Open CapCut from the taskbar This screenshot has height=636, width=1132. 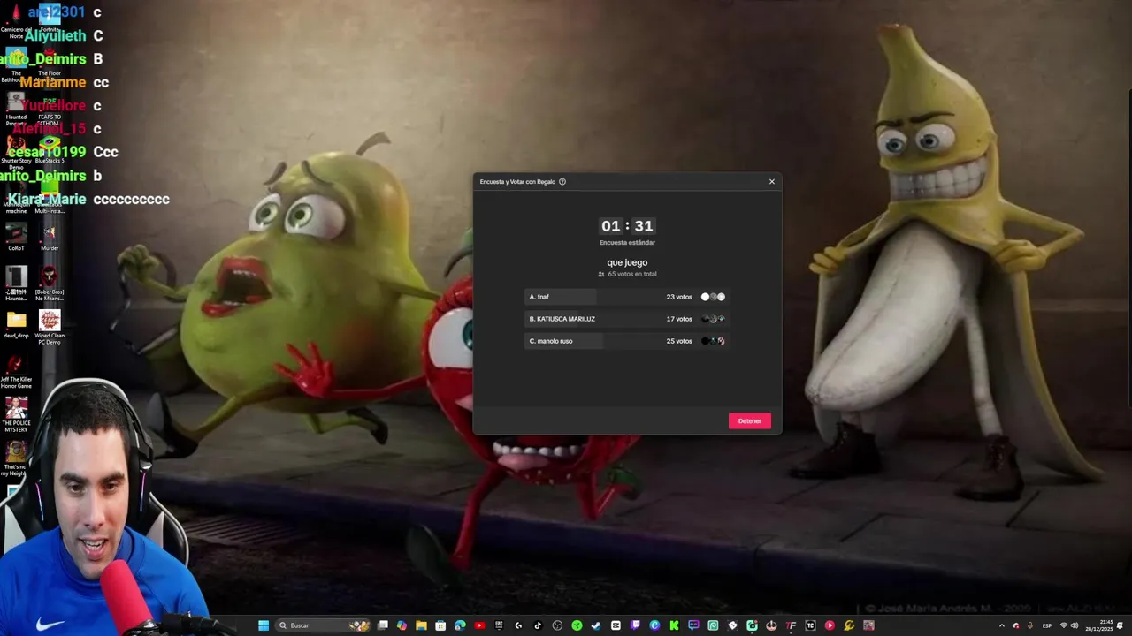pos(616,625)
